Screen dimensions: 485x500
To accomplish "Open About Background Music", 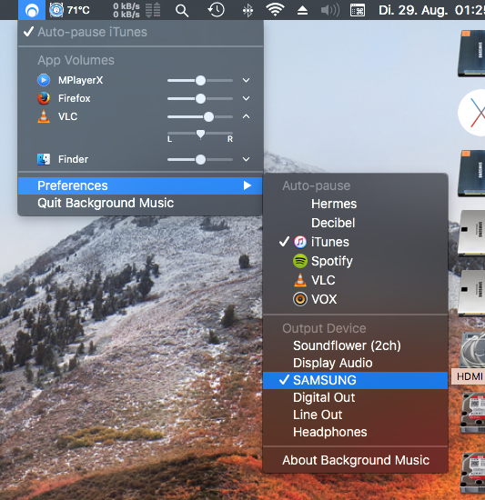I will pyautogui.click(x=356, y=460).
